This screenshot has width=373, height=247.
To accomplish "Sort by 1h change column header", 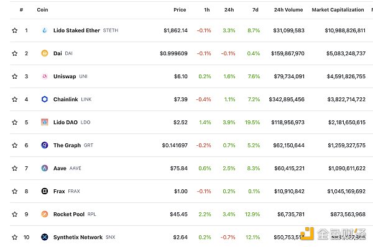I will tap(207, 10).
